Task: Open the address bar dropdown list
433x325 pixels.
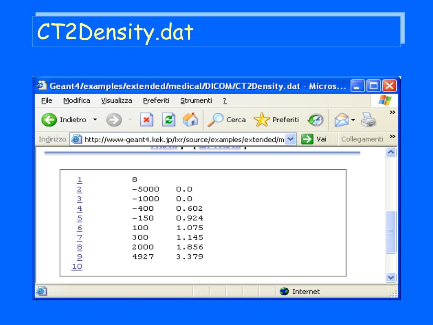Action: pyautogui.click(x=290, y=139)
